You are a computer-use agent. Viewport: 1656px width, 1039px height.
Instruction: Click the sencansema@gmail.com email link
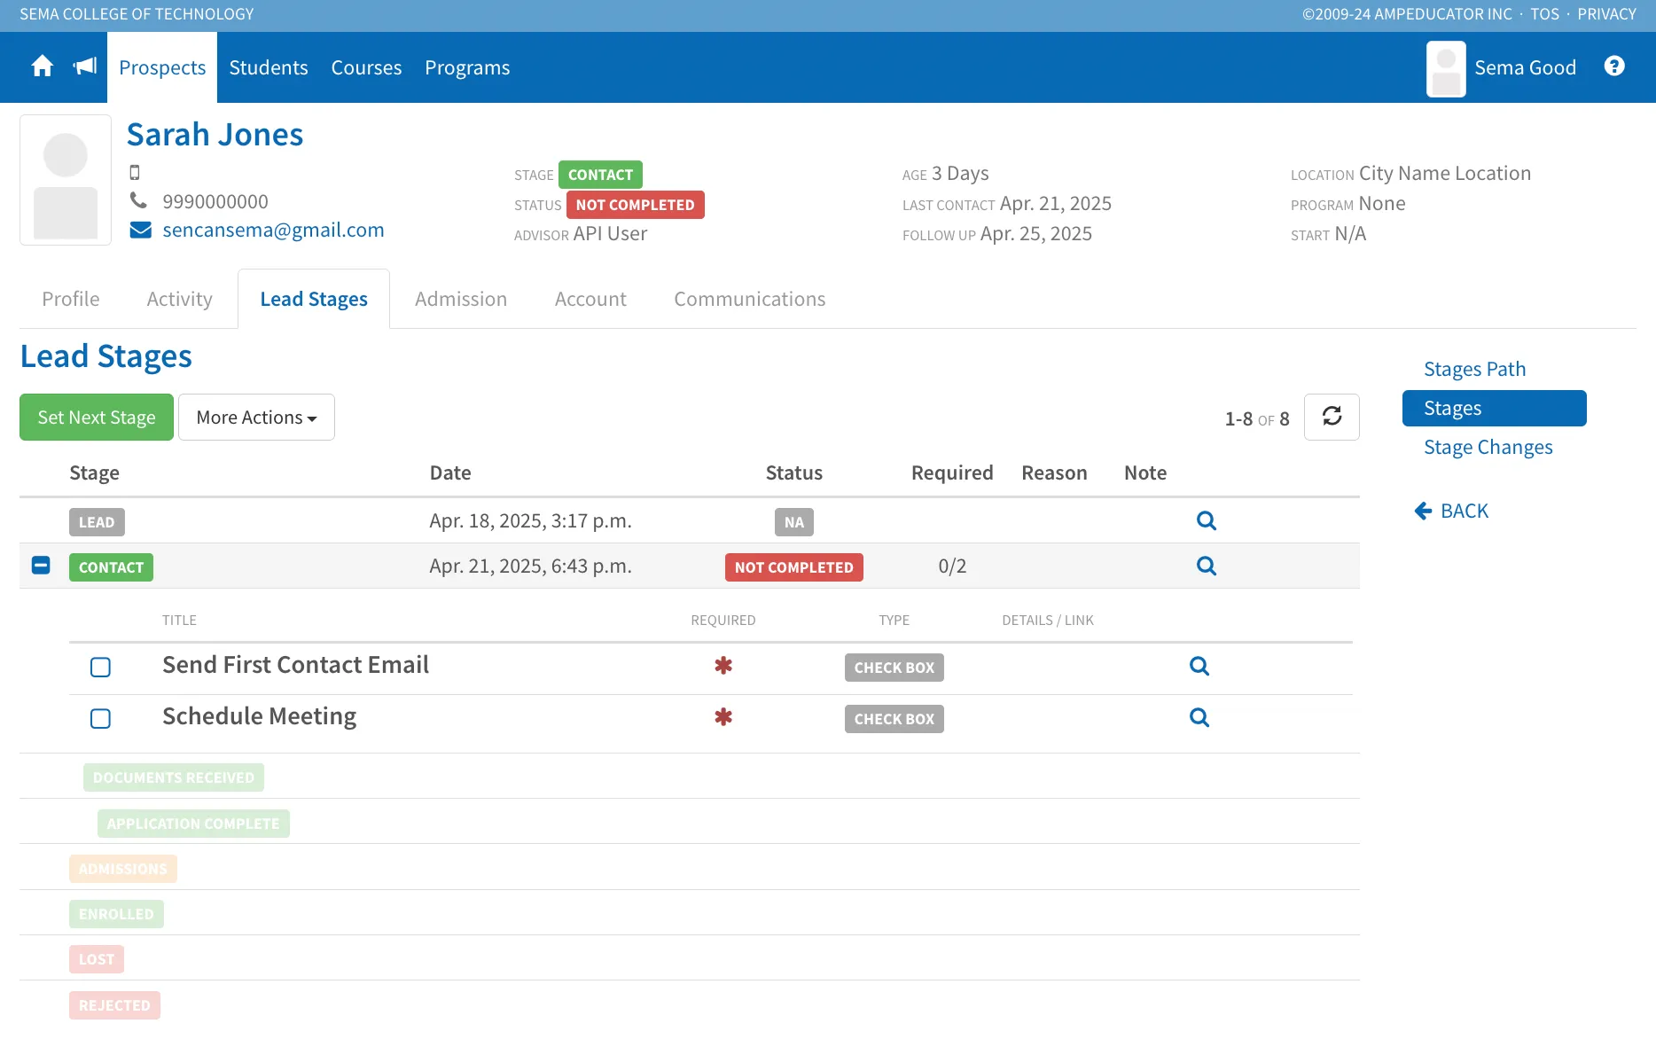click(273, 230)
